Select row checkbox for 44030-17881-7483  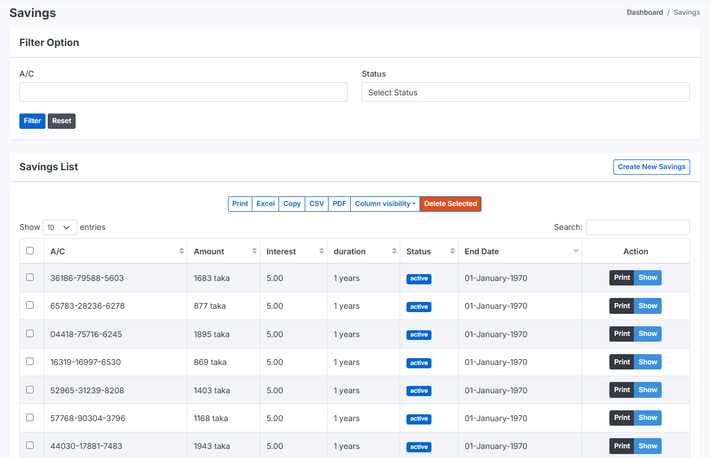[x=30, y=446]
